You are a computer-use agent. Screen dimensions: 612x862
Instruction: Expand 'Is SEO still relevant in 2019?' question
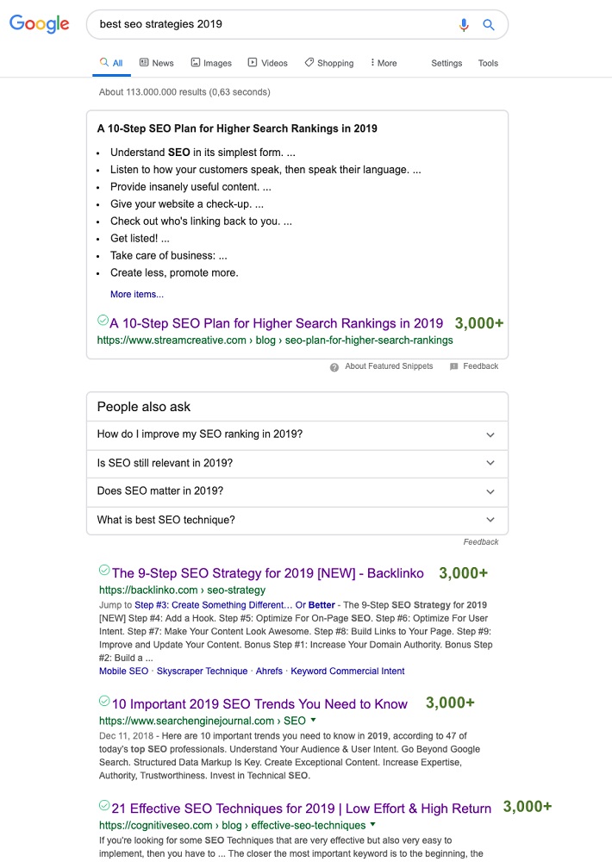(x=490, y=463)
